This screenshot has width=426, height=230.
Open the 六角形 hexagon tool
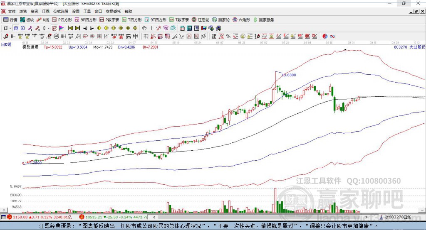click(241, 20)
